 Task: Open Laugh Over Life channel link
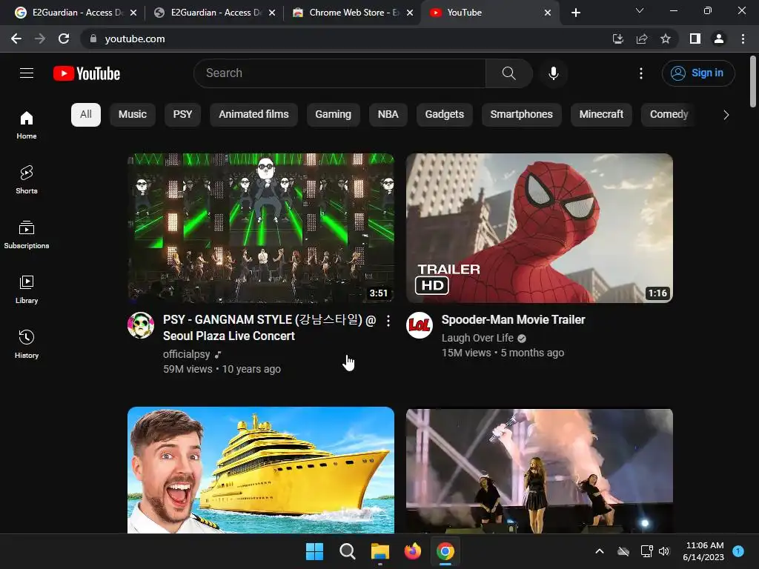(x=477, y=338)
